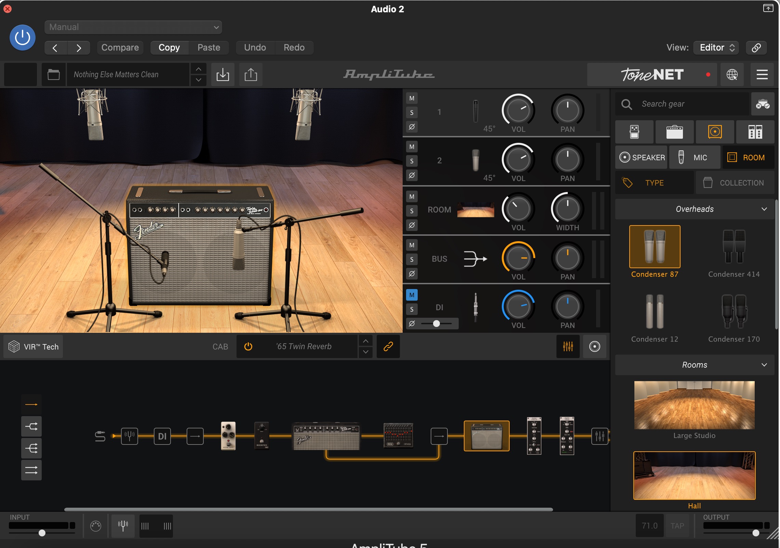780x548 pixels.
Task: Click the Paste button
Action: point(209,47)
